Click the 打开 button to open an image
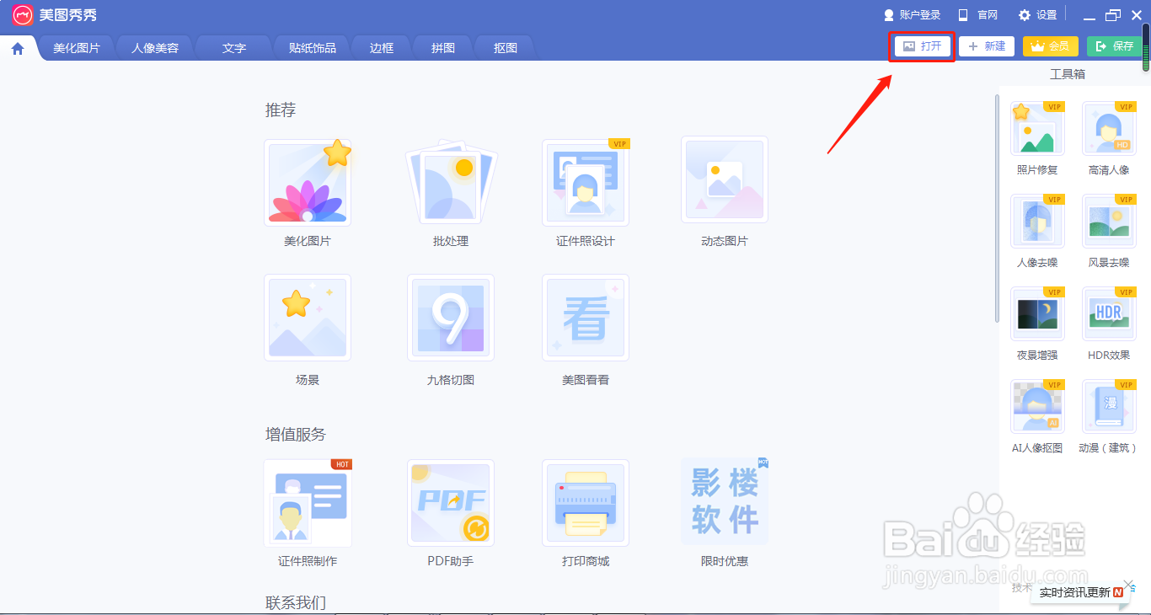 [x=921, y=46]
